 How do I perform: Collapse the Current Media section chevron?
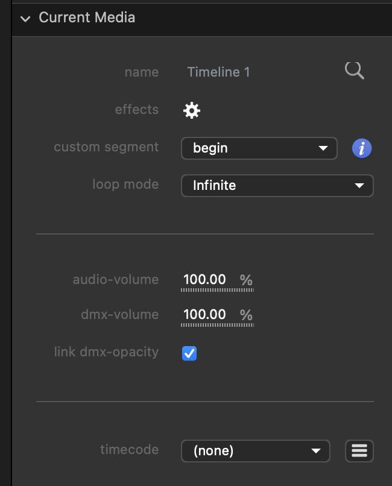coord(25,19)
